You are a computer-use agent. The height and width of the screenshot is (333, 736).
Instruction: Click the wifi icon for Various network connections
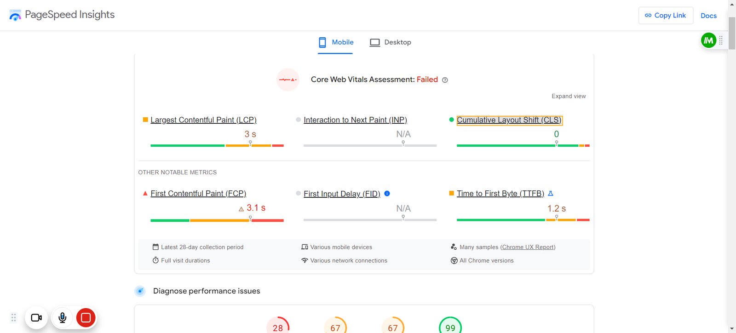point(305,260)
